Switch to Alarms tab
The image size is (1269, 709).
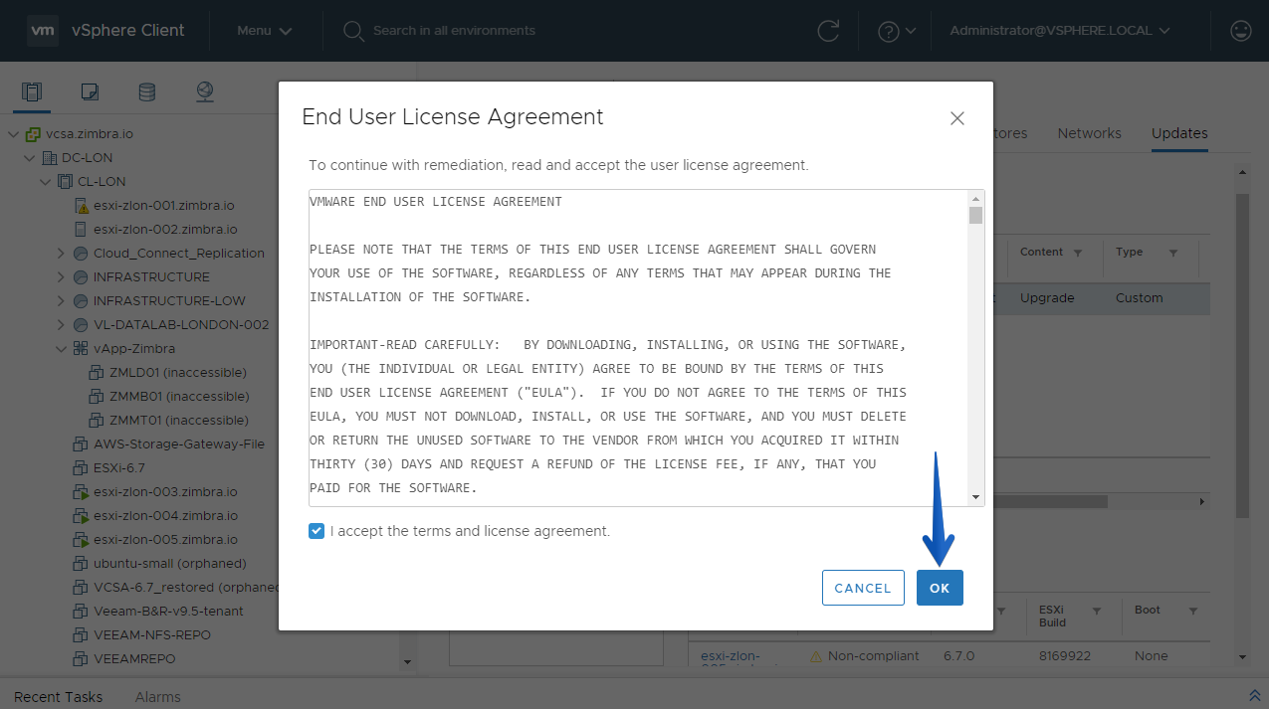click(158, 697)
